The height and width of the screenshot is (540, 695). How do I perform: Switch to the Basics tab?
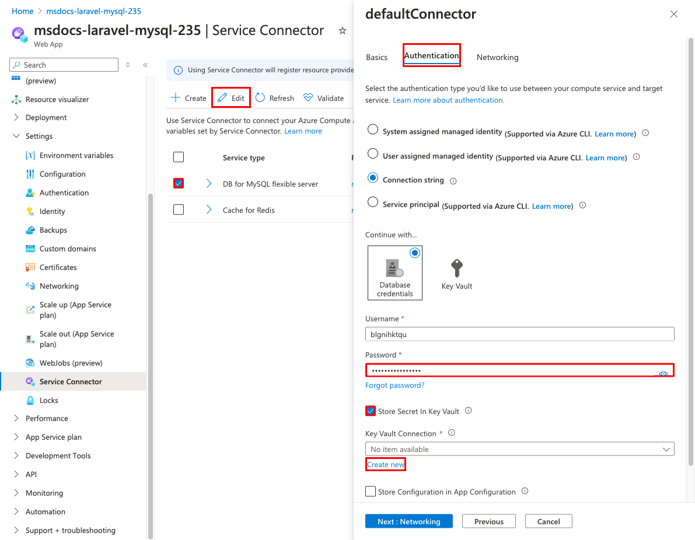click(x=377, y=57)
